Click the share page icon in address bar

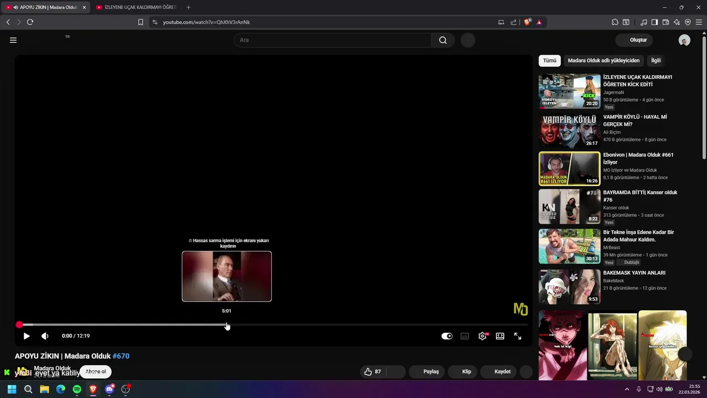coord(514,22)
